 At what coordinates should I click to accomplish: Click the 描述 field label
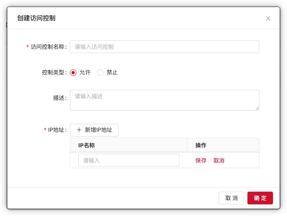(x=59, y=98)
